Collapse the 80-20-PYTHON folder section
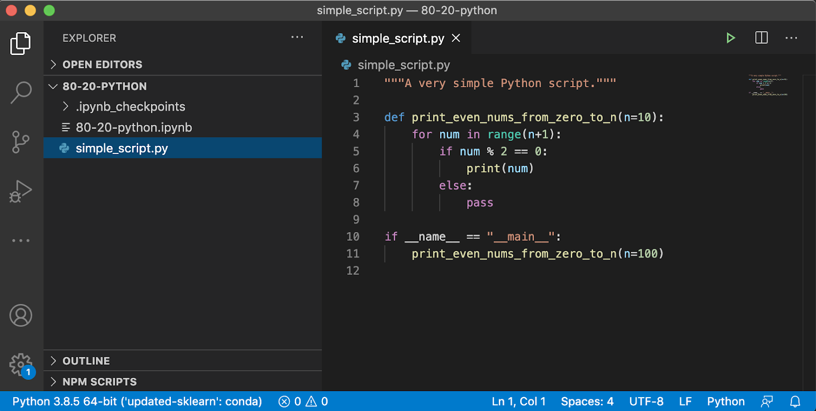 (x=104, y=87)
